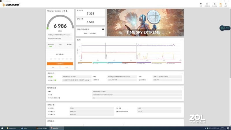
Task: Open the Windows Start button
Action: click(2, 128)
